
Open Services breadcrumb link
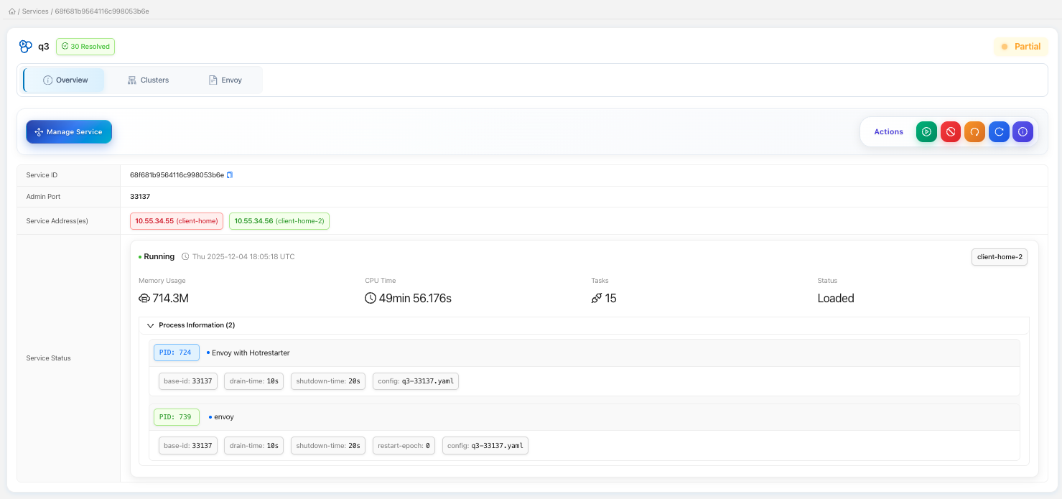tap(35, 11)
